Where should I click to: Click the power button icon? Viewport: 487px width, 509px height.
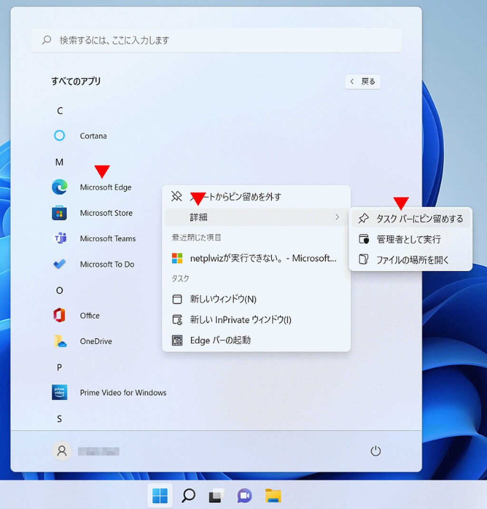pyautogui.click(x=376, y=451)
